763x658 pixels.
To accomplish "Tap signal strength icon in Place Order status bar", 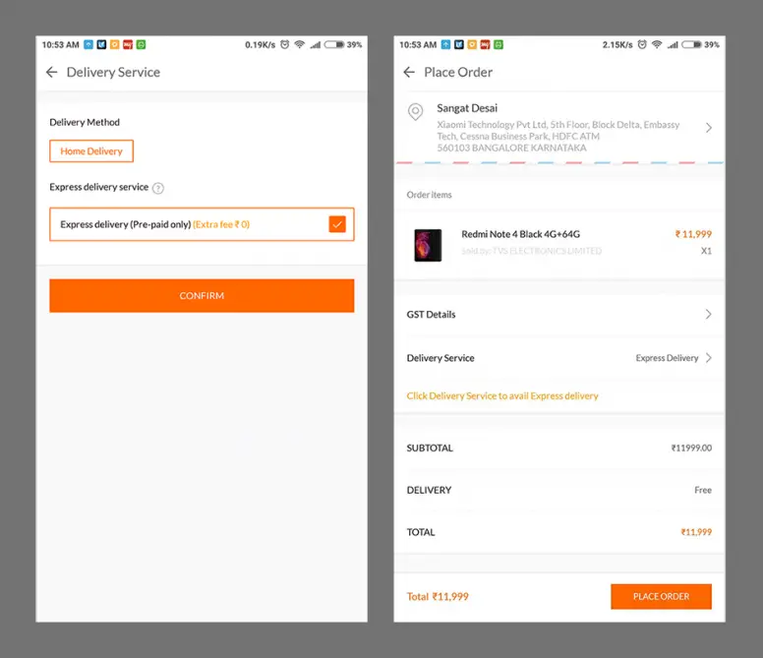I will pos(673,45).
